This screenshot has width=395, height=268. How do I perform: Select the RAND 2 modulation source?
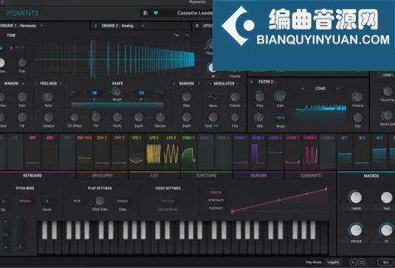point(258,151)
